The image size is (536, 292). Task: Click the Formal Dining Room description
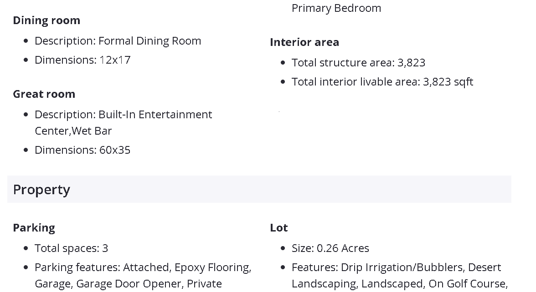(x=118, y=41)
